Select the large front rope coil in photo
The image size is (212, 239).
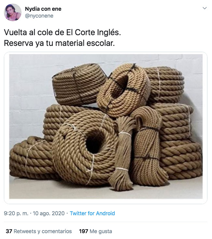[85, 146]
